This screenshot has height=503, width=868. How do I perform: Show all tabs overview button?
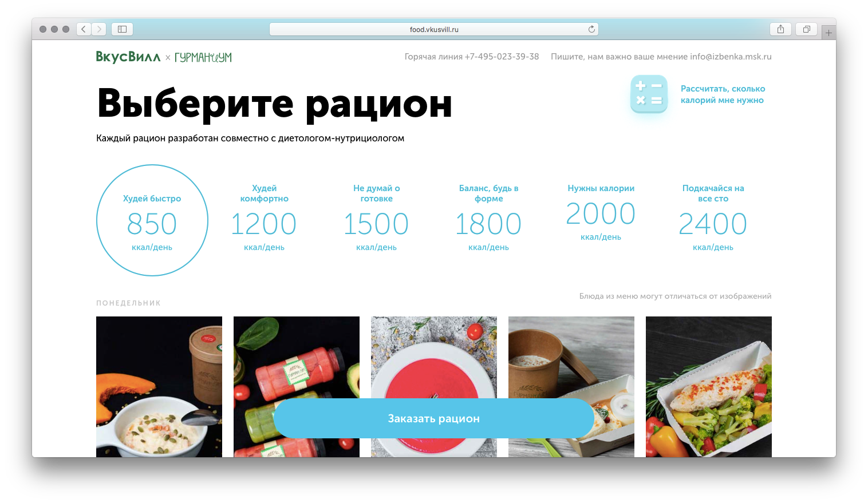(x=807, y=29)
